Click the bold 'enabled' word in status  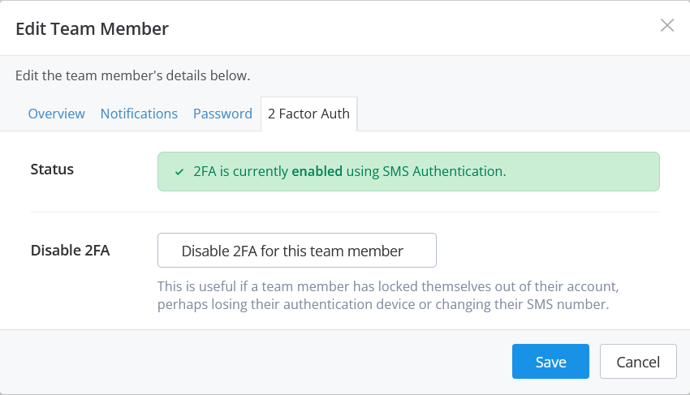pyautogui.click(x=317, y=172)
